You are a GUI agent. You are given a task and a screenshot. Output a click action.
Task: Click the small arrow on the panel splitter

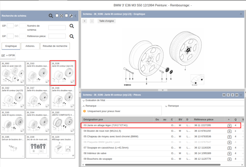coord(163,90)
